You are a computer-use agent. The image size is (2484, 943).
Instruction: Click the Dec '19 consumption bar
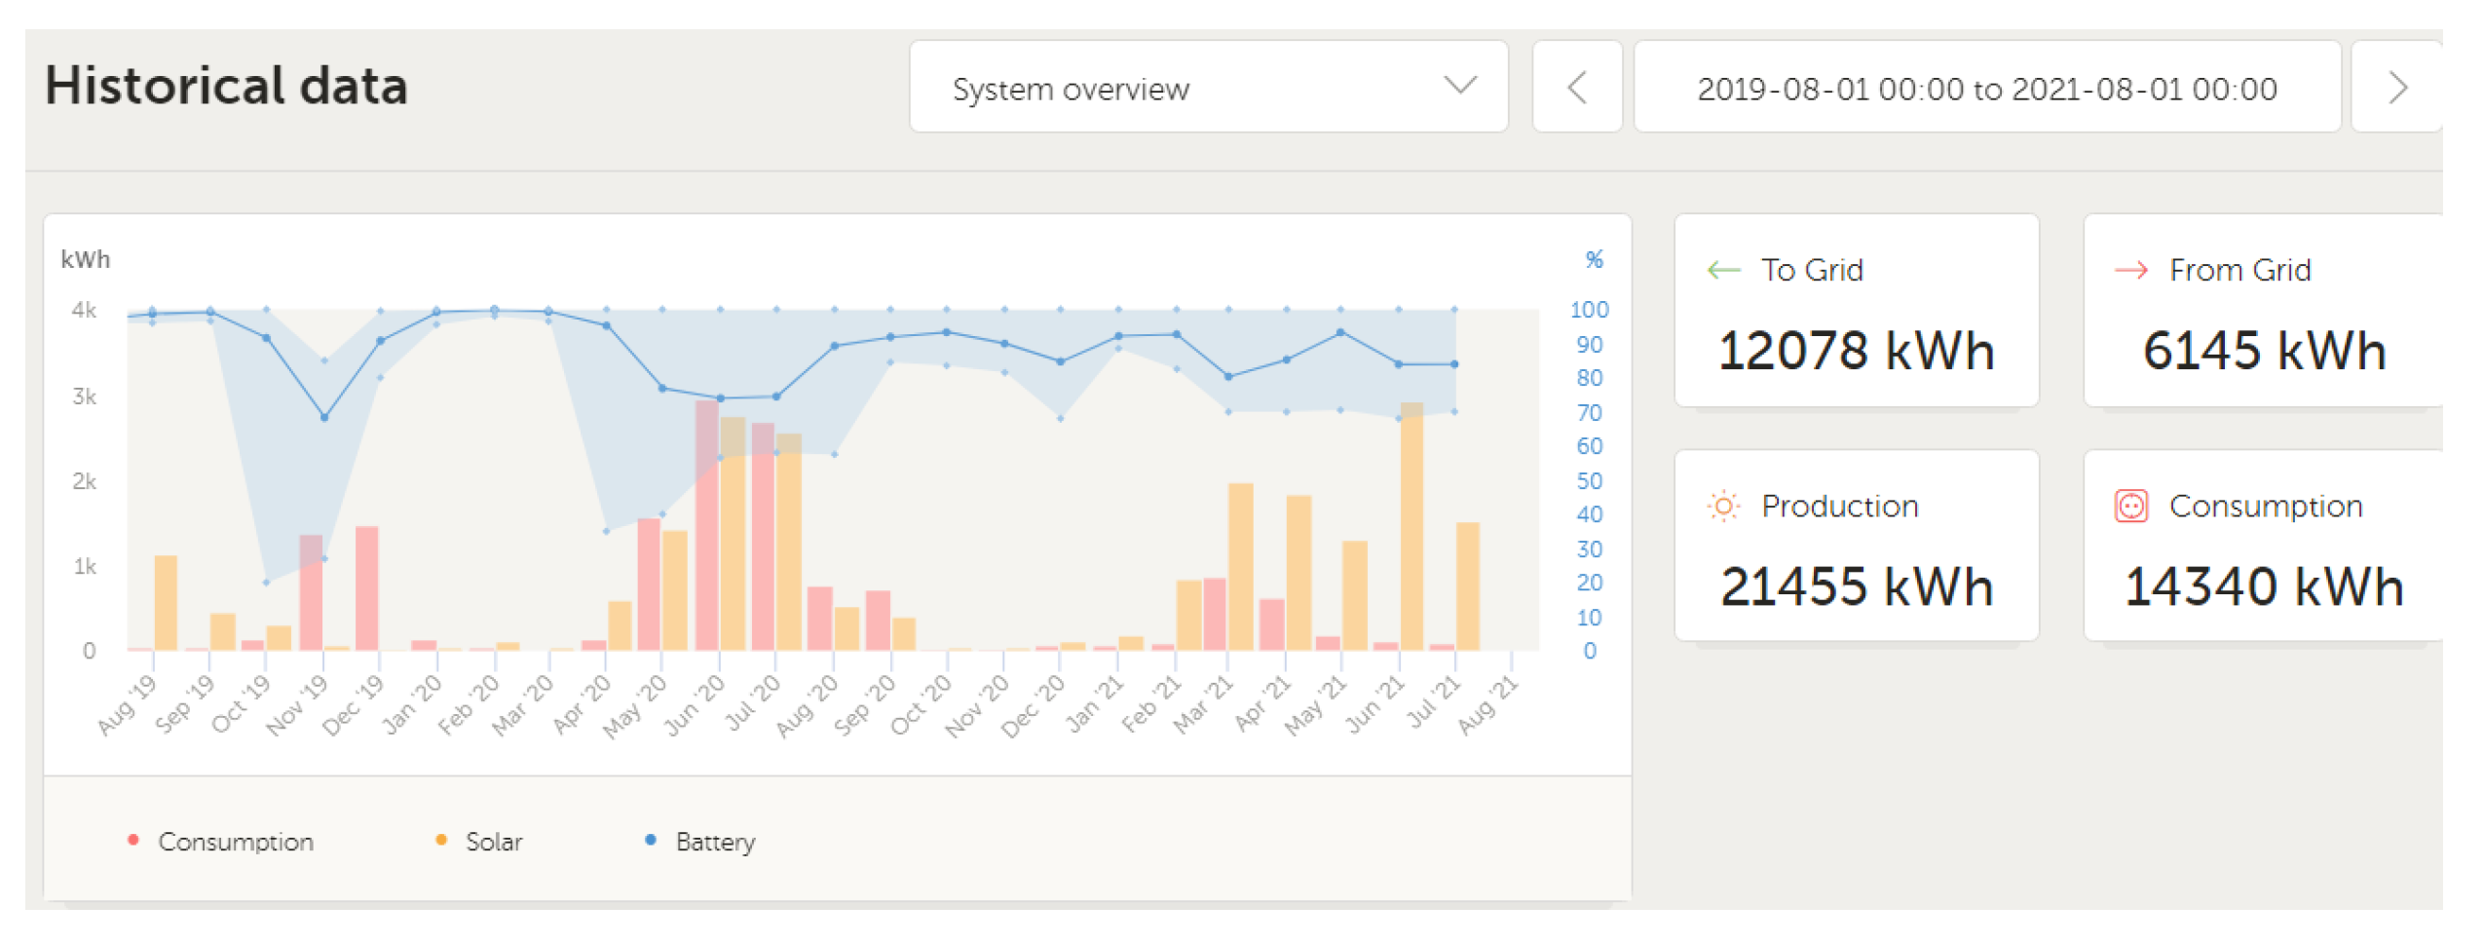(366, 588)
